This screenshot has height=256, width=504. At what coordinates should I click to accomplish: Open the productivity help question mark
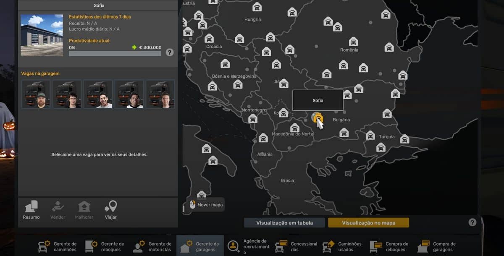[170, 52]
